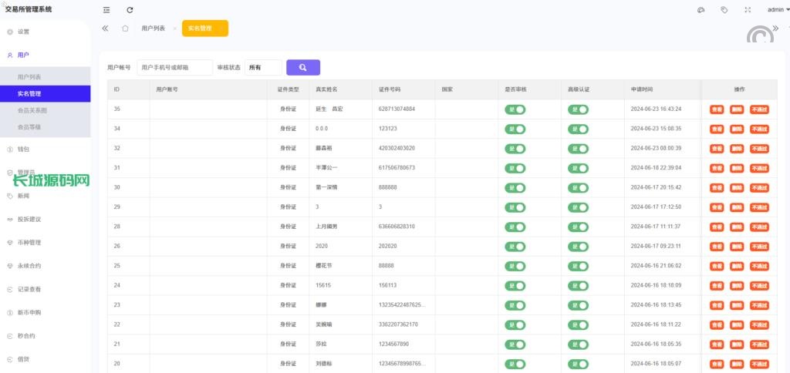This screenshot has height=373, width=790.
Task: Click 查看 button for user ID 32
Action: pos(717,148)
